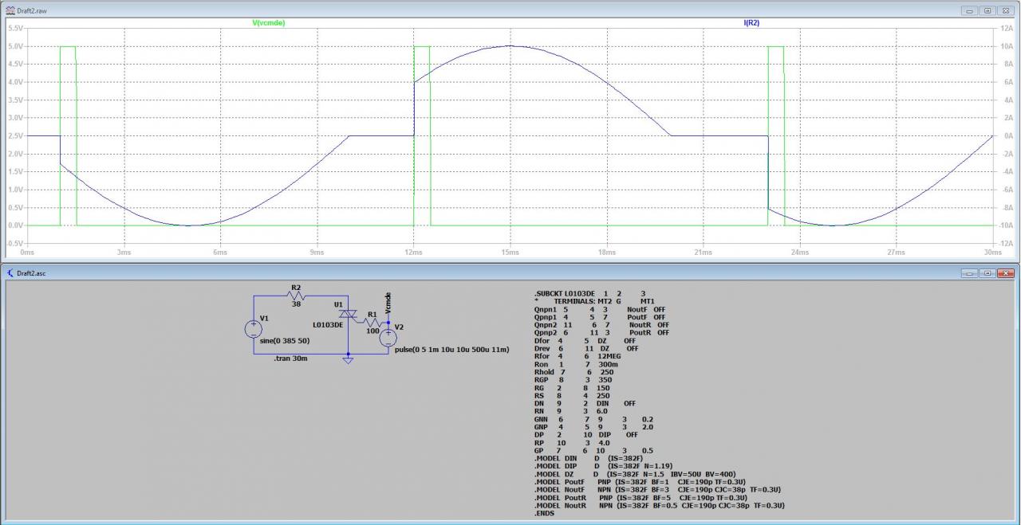1021x525 pixels.
Task: Select the V1 voltage source symbol
Action: pyautogui.click(x=254, y=328)
